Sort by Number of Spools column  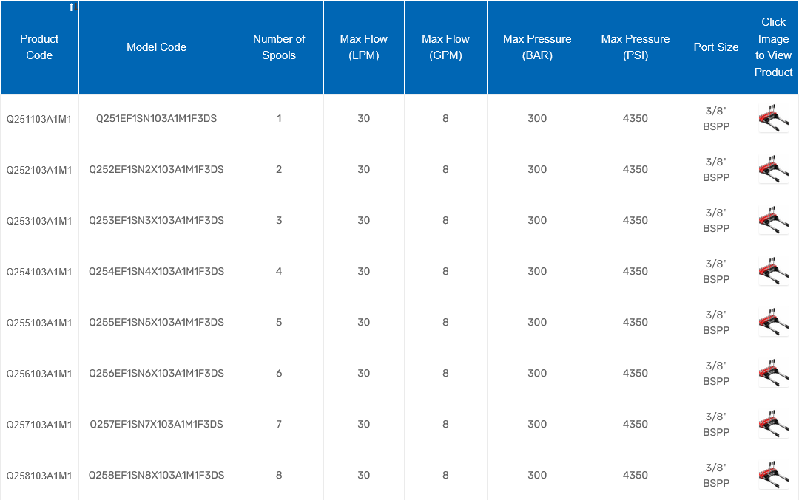tap(279, 47)
